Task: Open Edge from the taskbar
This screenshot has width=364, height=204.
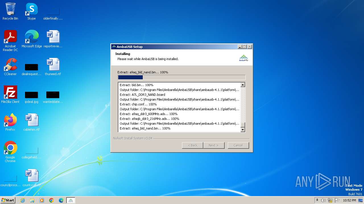Action: (x=61, y=200)
